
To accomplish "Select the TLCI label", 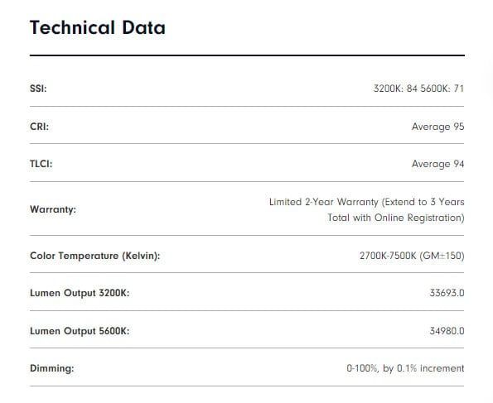I will (x=41, y=164).
